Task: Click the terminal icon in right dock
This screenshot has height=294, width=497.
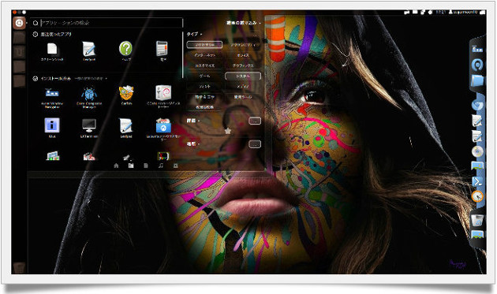Action: point(477,181)
